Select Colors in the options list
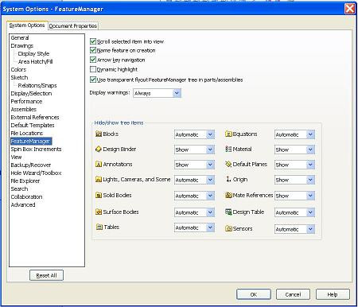This screenshot has height=307, width=358. 18,69
